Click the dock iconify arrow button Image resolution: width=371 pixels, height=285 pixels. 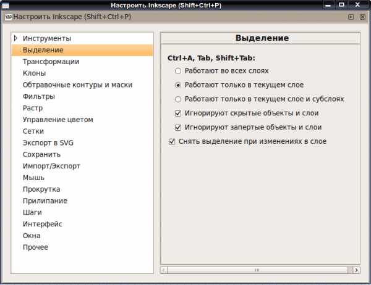[x=351, y=17]
